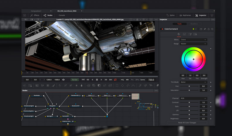Open the Menu dropdown showing Colors
The image size is (232, 136).
tap(194, 40)
